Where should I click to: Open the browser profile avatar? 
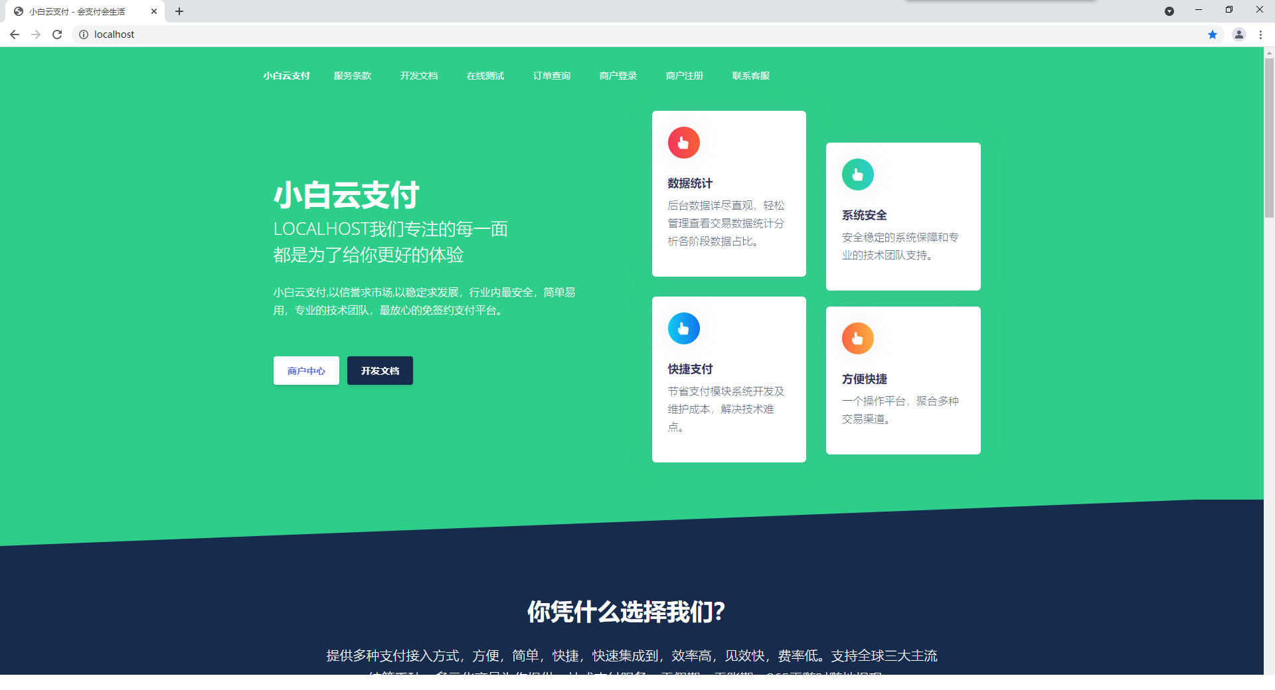click(x=1238, y=34)
